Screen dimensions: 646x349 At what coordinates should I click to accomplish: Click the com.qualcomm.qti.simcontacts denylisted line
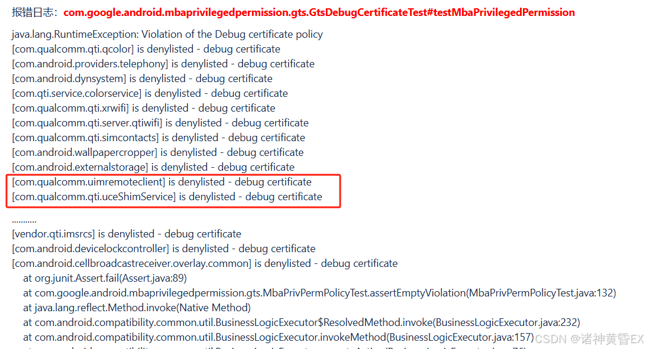tap(159, 138)
